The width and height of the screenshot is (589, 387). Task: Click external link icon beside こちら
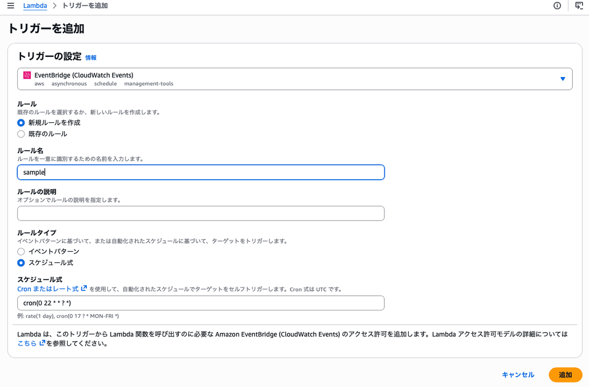point(42,343)
